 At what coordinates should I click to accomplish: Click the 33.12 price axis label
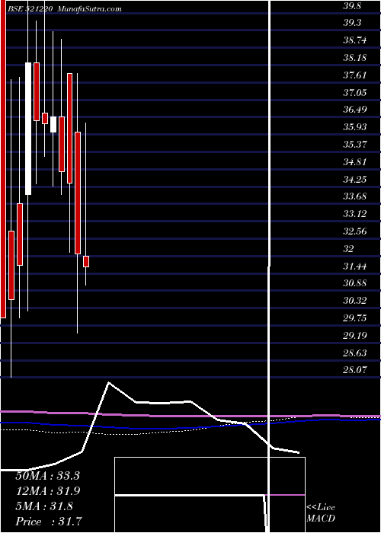pyautogui.click(x=354, y=213)
